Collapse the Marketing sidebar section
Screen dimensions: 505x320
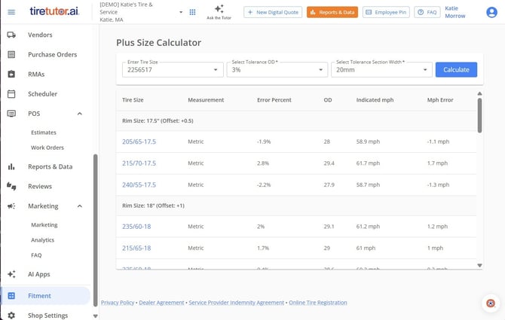pos(80,206)
